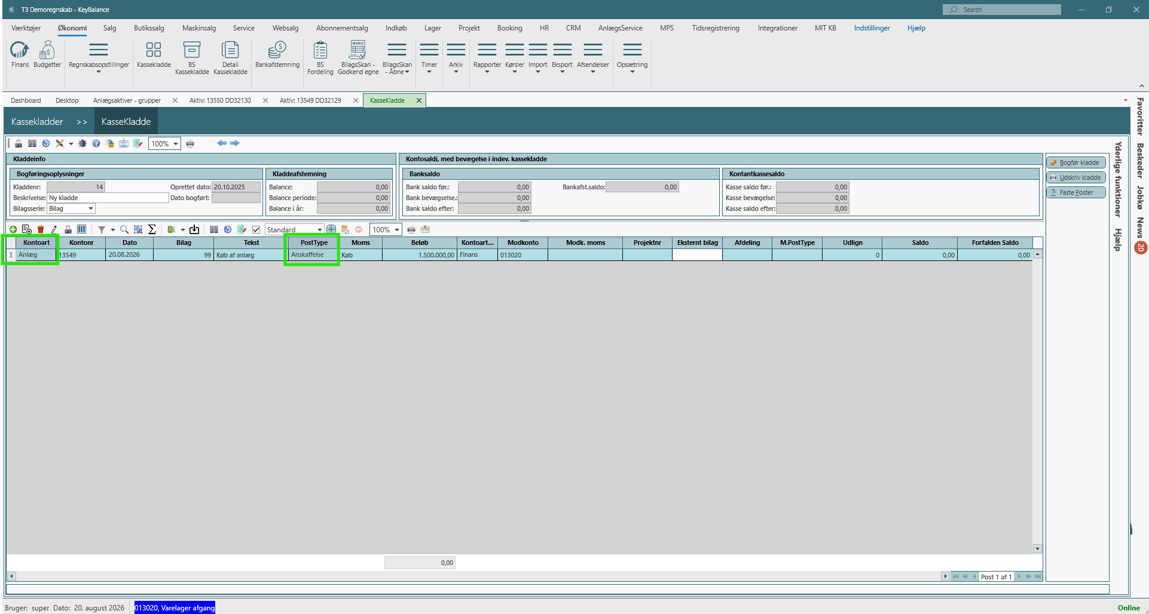Screen dimensions: 1149x614
Task: Click the copy-line document icon with plus
Action: click(27, 229)
